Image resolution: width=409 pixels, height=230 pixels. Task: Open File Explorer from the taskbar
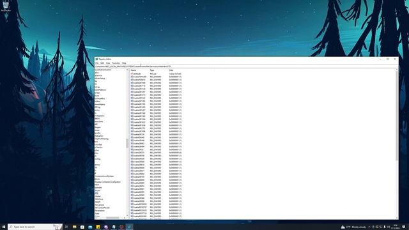pyautogui.click(x=74, y=227)
